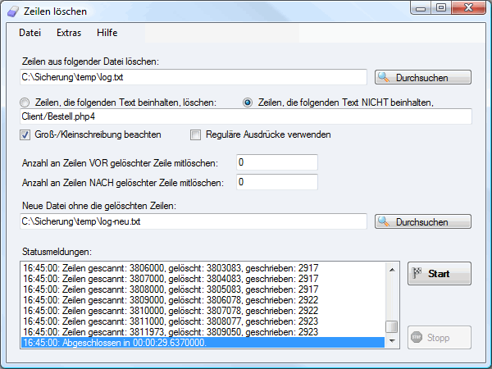
Task: Click Durchsuchen button for source file
Action: coord(423,77)
